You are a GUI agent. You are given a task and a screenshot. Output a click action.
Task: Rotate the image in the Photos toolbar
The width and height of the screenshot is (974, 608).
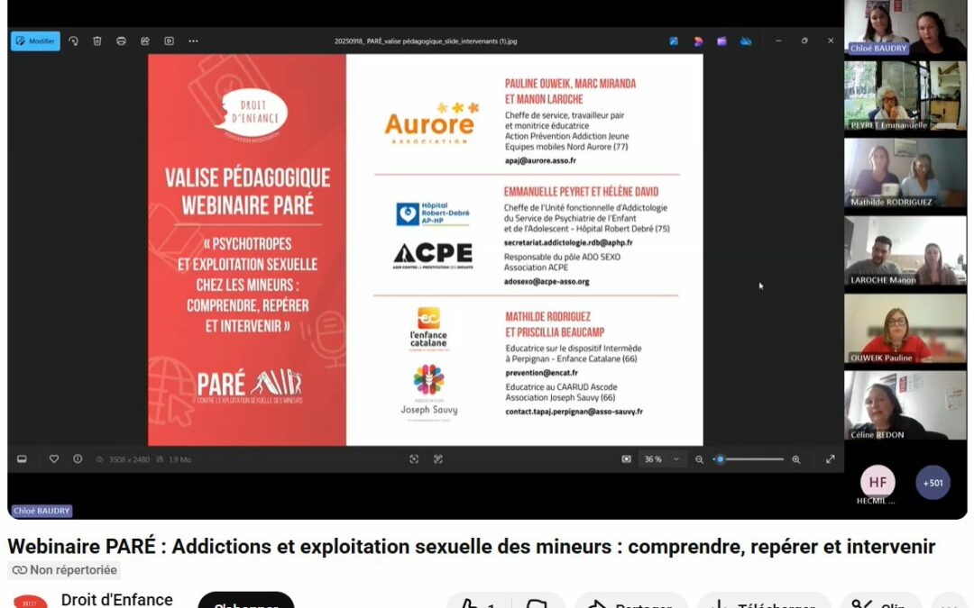click(73, 41)
